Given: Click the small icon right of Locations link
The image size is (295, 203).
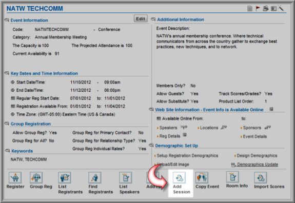Looking at the screenshot, I should (x=224, y=127).
